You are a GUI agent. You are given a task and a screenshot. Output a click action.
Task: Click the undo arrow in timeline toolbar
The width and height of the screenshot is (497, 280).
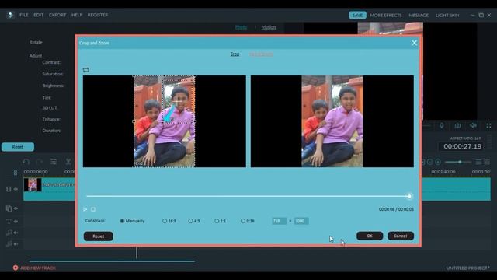point(26,162)
